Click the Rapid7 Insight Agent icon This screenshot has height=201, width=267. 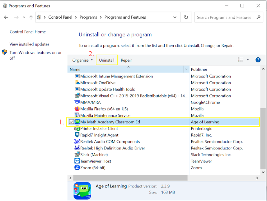pos(77,135)
